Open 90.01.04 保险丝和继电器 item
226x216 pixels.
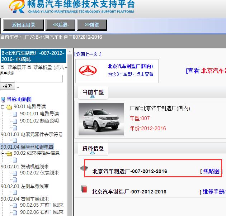tap(27, 147)
